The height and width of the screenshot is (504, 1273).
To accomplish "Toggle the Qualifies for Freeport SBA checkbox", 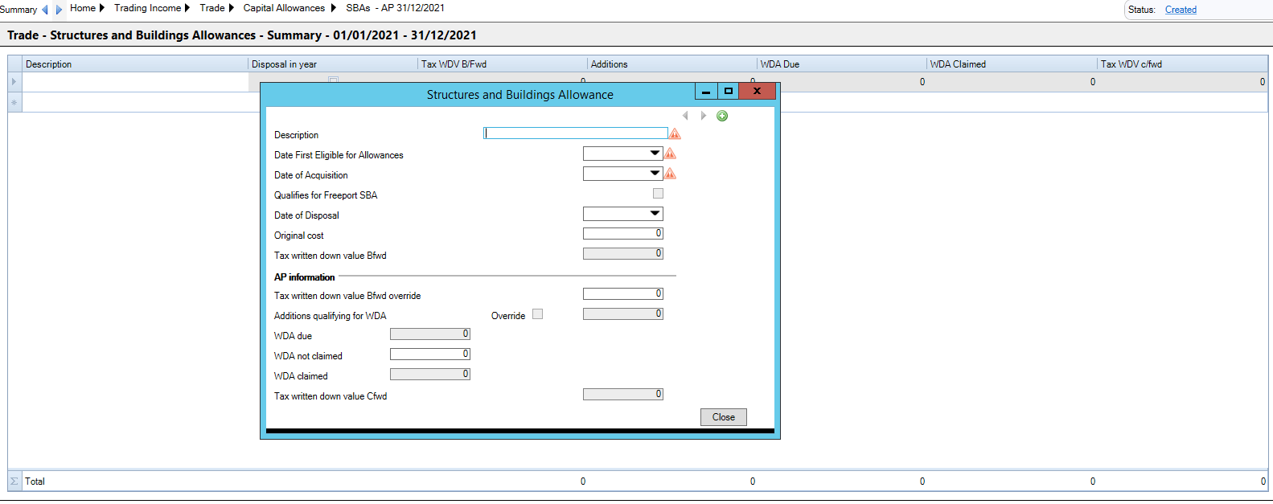I will 658,194.
